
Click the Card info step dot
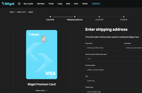pos(50,17)
